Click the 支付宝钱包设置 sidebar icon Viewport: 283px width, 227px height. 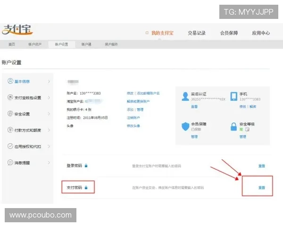point(10,97)
